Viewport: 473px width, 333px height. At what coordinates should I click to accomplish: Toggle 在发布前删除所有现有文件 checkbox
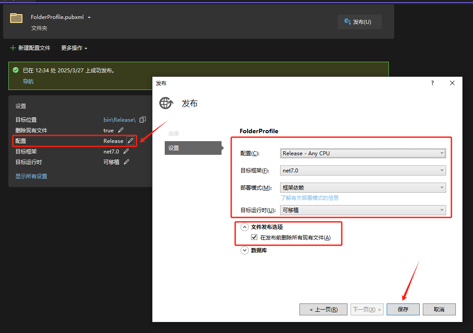click(254, 237)
